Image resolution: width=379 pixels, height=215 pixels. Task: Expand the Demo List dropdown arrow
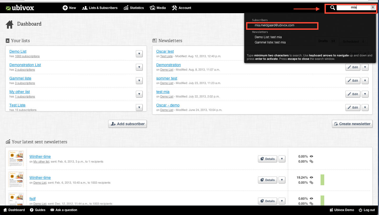(x=139, y=54)
